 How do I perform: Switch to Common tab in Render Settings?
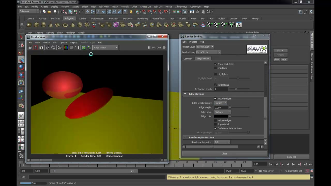188,59
